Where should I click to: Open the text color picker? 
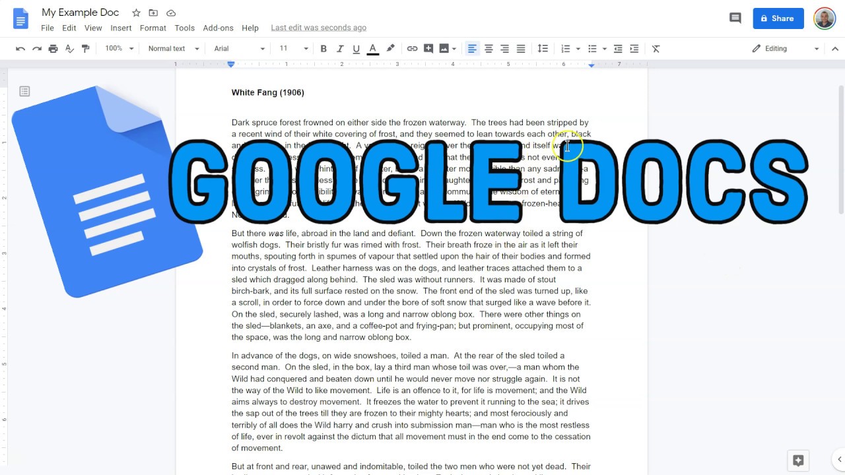pyautogui.click(x=372, y=49)
